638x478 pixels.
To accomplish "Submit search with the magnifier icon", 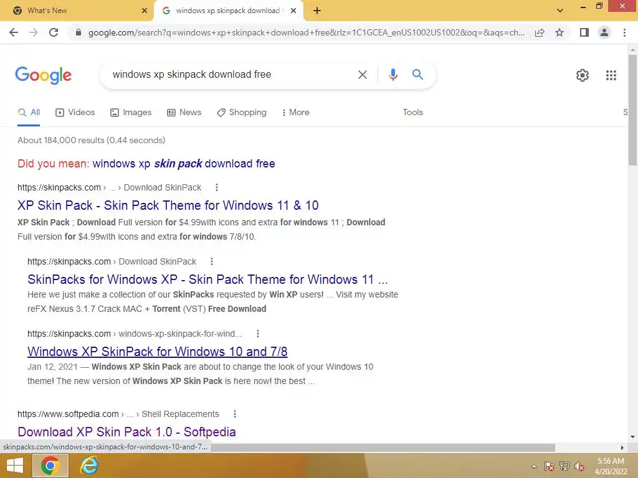I will click(417, 75).
